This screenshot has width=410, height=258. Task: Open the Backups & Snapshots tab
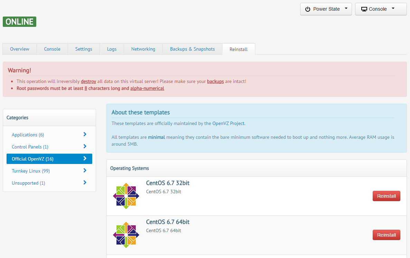[192, 49]
